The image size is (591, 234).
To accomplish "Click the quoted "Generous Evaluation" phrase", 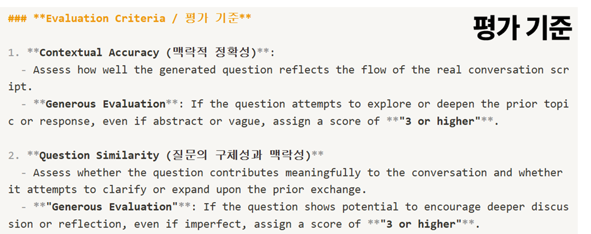I will 112,207.
